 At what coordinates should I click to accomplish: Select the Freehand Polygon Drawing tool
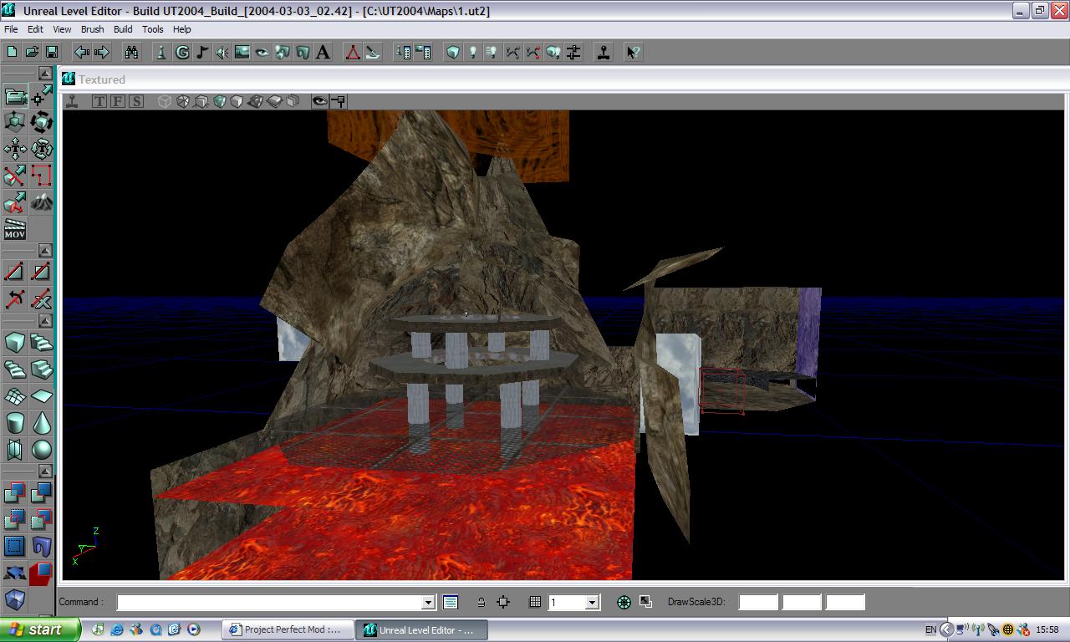[x=42, y=176]
